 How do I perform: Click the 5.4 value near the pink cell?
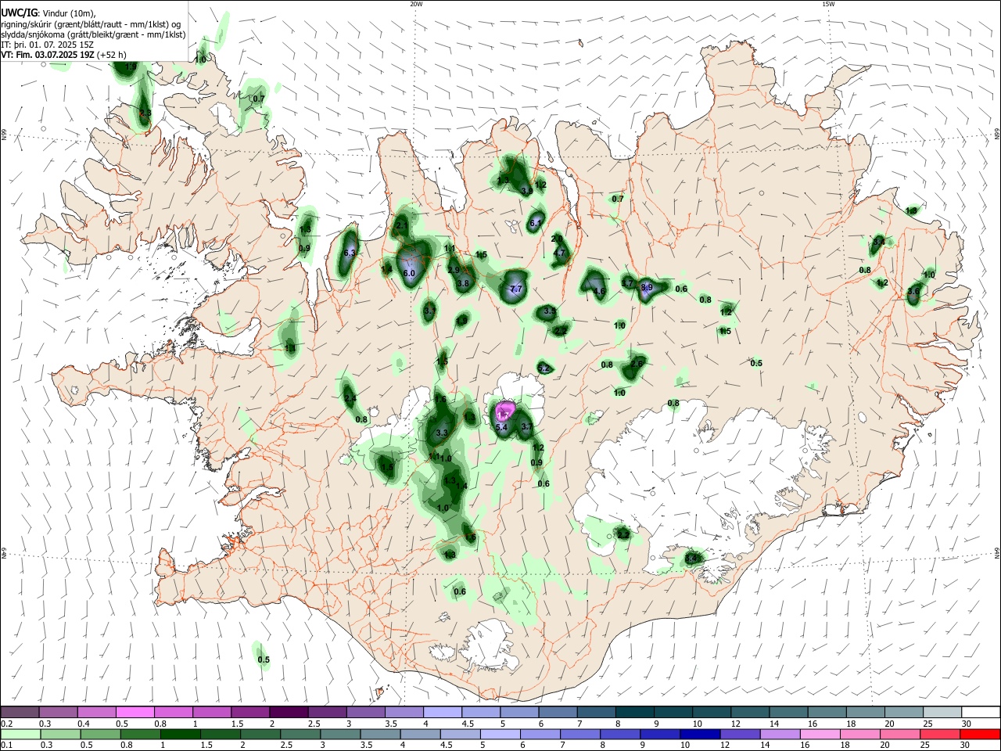coord(502,427)
